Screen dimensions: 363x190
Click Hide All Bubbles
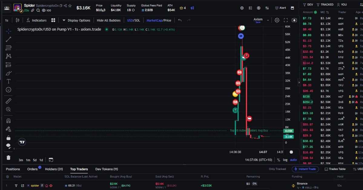pyautogui.click(x=109, y=20)
